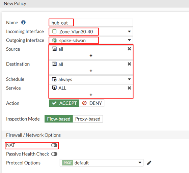Open the Protocol Options dropdown arrow
The height and width of the screenshot is (173, 189).
140,163
